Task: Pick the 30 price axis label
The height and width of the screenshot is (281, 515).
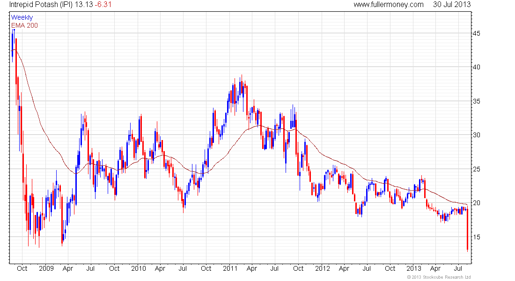Action: 476,135
